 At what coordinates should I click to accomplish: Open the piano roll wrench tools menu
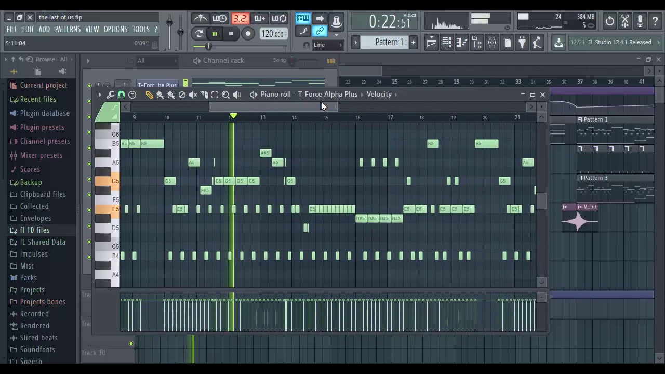pos(110,95)
